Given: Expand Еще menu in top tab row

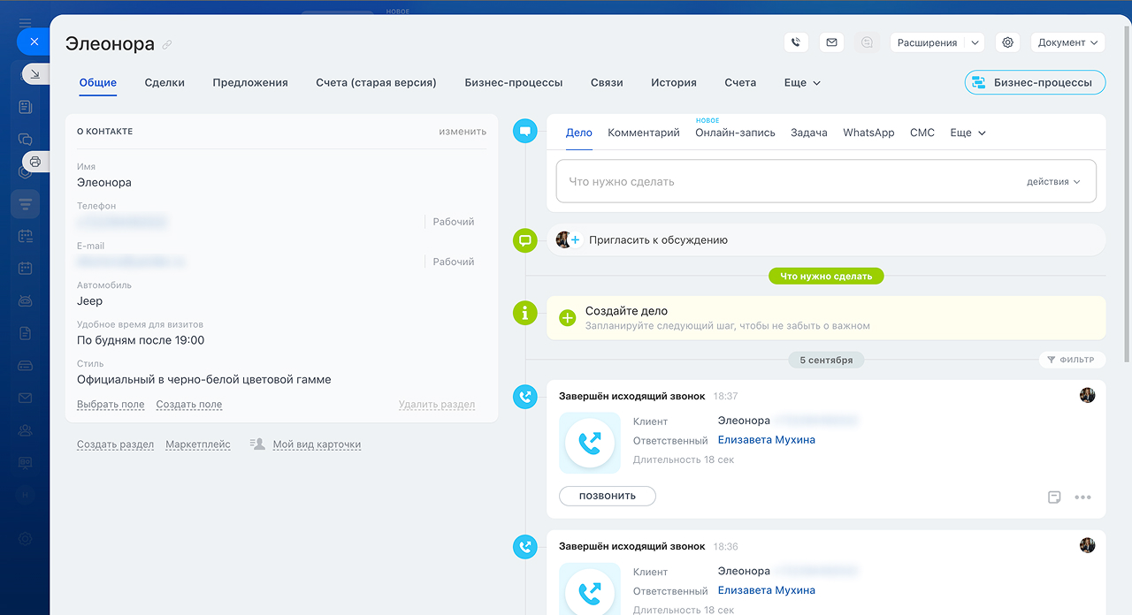Looking at the screenshot, I should 802,82.
